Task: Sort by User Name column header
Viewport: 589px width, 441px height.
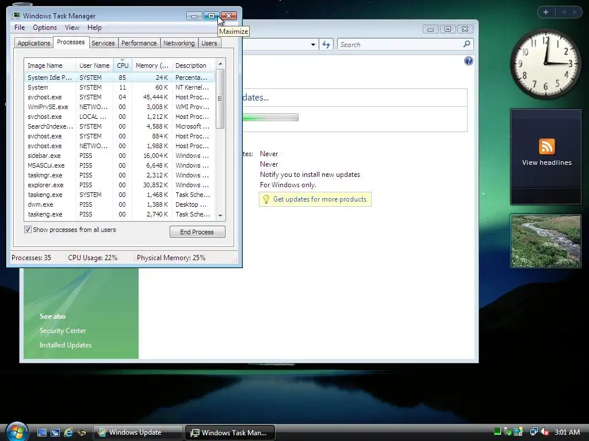Action: click(x=95, y=65)
